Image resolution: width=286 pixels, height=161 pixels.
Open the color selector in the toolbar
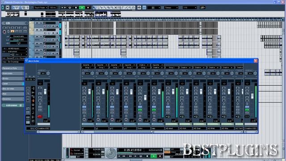202,8
